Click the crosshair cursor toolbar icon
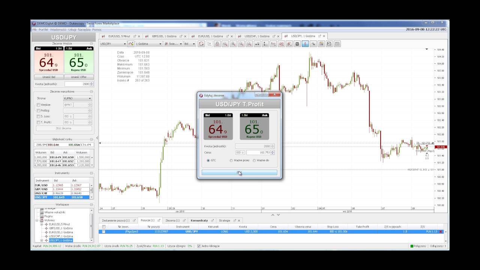The width and height of the screenshot is (480, 270). coord(313,44)
